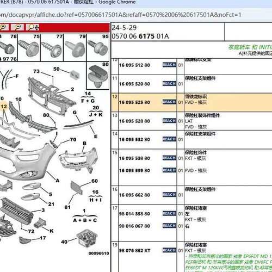Click callout 1 above A + B + C
Viewport: 272px width, 272px height.
(84, 211)
